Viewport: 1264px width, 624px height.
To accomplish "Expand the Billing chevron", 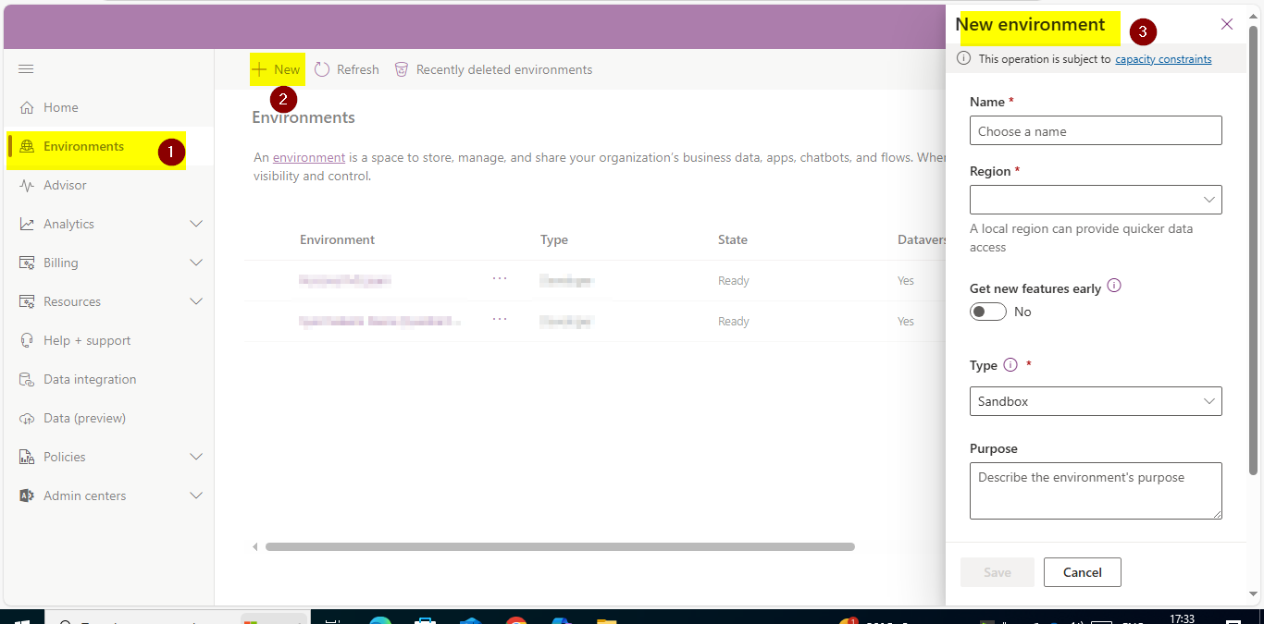I will click(196, 263).
